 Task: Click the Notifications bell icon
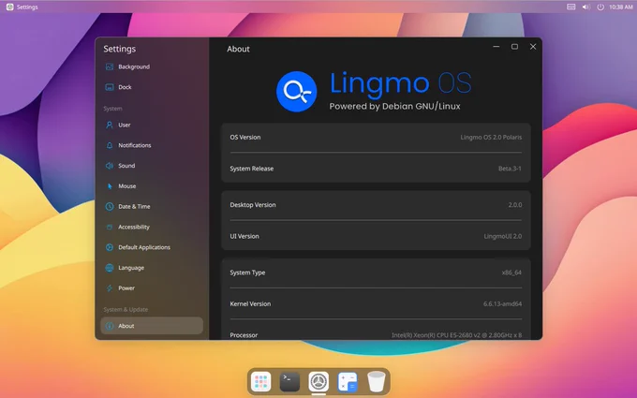pyautogui.click(x=110, y=145)
